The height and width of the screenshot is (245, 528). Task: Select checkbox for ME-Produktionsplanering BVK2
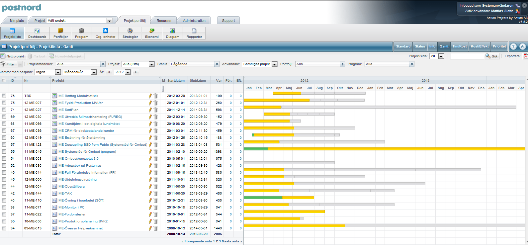click(4, 221)
